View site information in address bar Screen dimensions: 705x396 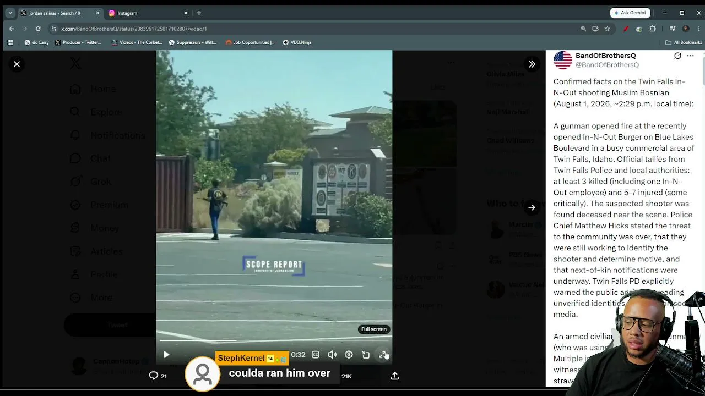(54, 29)
